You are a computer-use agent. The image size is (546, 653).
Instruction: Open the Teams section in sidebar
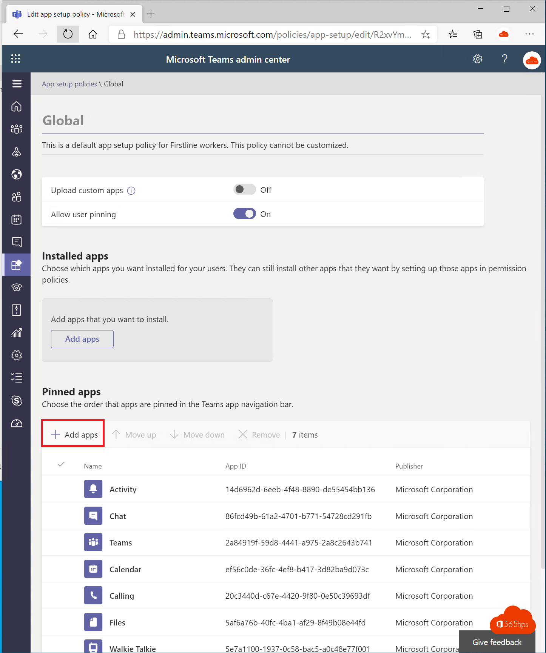click(x=17, y=129)
